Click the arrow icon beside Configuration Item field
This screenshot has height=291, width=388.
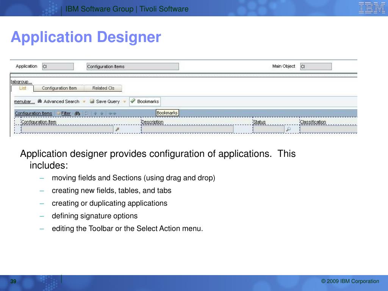point(117,129)
